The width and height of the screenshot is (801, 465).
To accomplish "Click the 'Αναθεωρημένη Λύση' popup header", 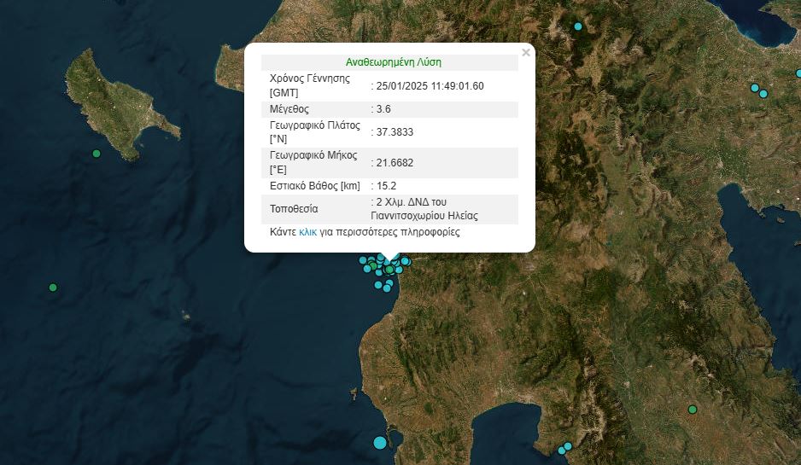I will coord(393,62).
